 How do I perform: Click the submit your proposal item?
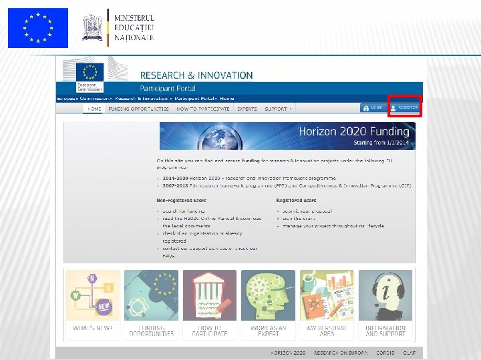(307, 211)
